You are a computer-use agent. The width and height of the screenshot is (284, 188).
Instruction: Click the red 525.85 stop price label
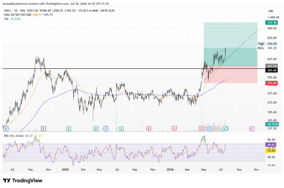(x=272, y=83)
